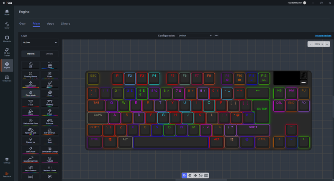Screen dimensions: 334x181
Task: Choose the move arrows tool
Action: click(195, 176)
